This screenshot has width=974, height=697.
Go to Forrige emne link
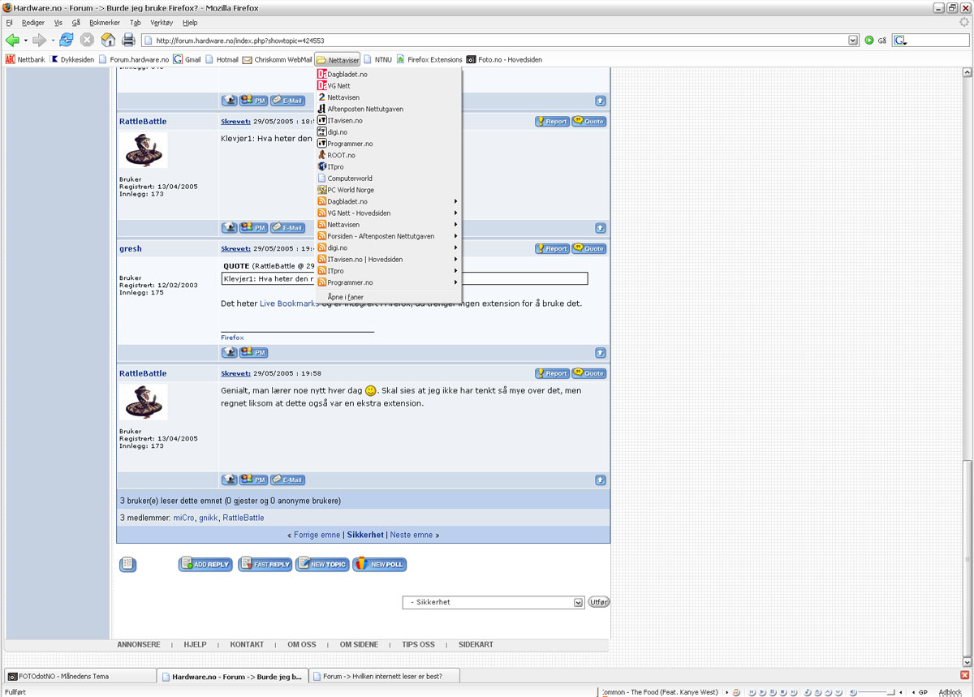pos(316,536)
